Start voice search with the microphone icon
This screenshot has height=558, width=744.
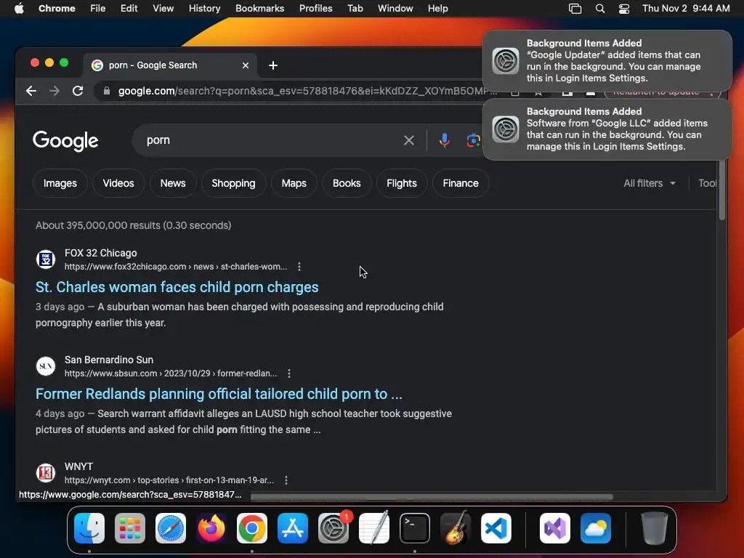coord(445,140)
